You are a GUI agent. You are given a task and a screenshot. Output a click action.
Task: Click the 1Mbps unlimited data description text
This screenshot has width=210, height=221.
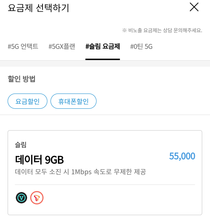tap(80, 172)
